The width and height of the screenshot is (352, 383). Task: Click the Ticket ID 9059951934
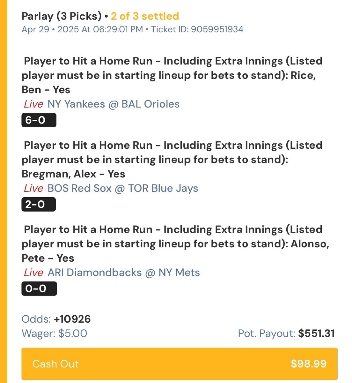point(197,29)
